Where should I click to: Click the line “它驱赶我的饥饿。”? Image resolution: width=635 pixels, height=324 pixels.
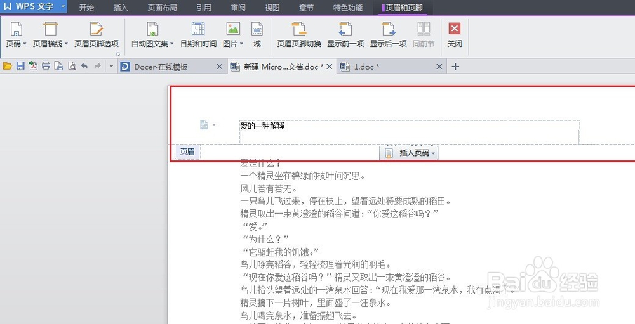280,252
